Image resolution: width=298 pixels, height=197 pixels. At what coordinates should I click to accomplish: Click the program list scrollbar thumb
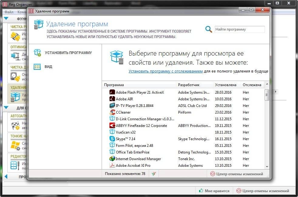[x=267, y=95]
